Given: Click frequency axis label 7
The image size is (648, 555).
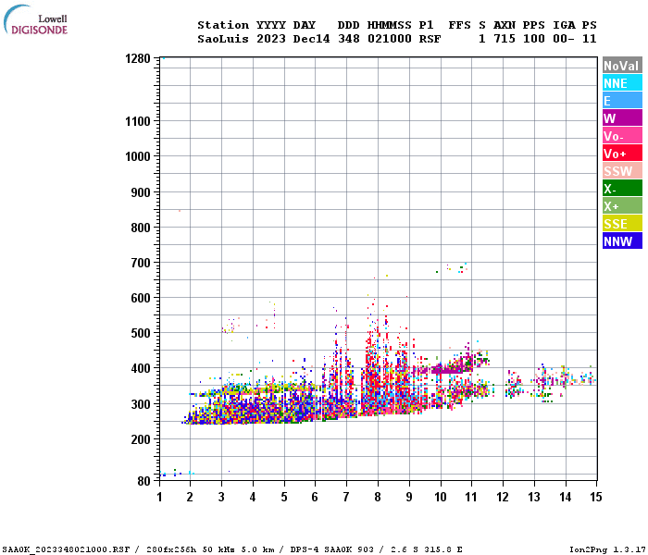Looking at the screenshot, I should (x=346, y=497).
